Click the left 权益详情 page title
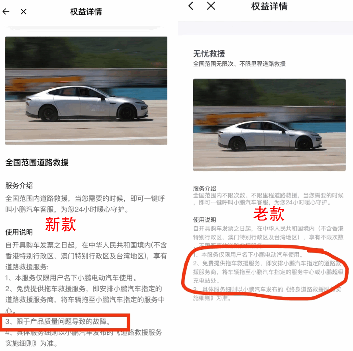Viewport: 353px width, 351px height. 86,12
